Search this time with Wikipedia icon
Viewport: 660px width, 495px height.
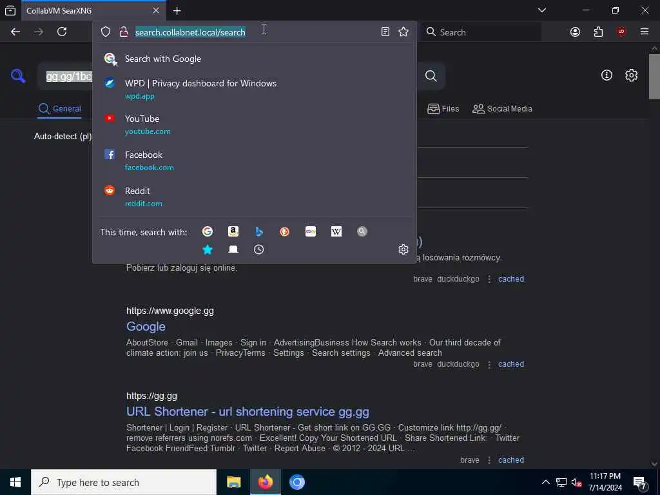(x=336, y=231)
